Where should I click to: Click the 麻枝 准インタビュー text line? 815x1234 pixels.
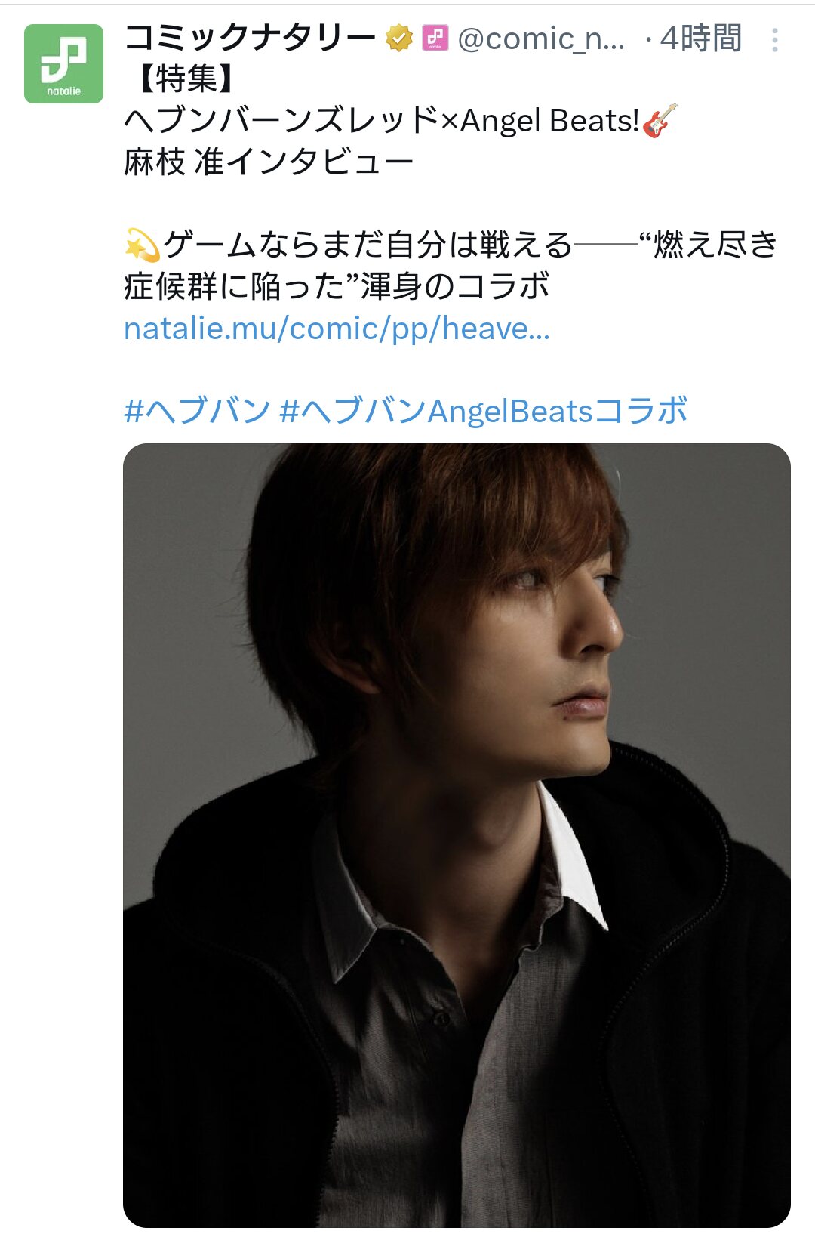coord(269,162)
